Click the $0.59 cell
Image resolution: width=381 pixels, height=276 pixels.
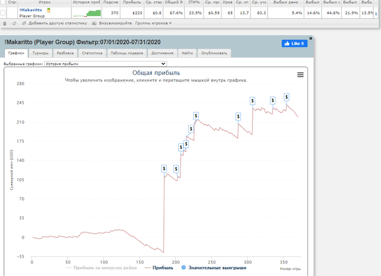(x=212, y=13)
